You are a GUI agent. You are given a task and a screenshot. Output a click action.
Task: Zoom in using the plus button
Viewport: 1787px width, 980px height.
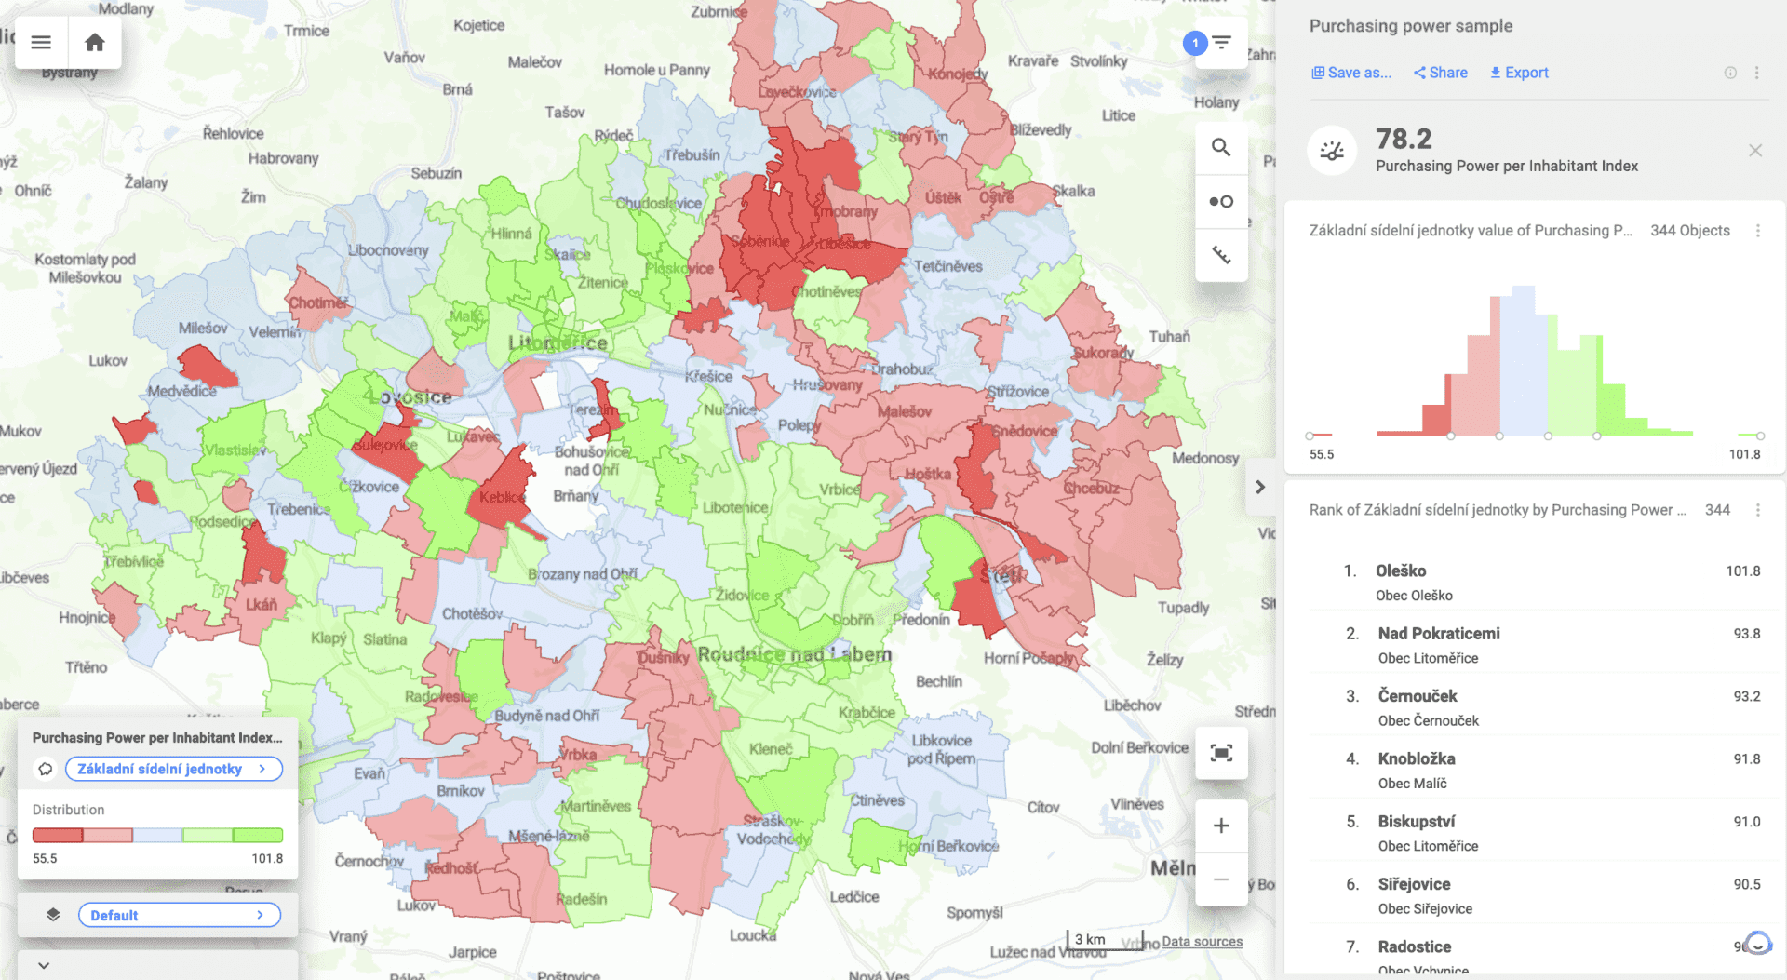coord(1221,825)
